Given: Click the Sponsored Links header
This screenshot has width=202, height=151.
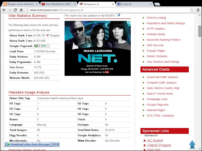Looking at the screenshot, I should point(164,131).
